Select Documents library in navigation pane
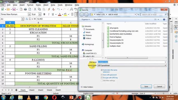This screenshot has width=178, height=100. pos(89,29)
